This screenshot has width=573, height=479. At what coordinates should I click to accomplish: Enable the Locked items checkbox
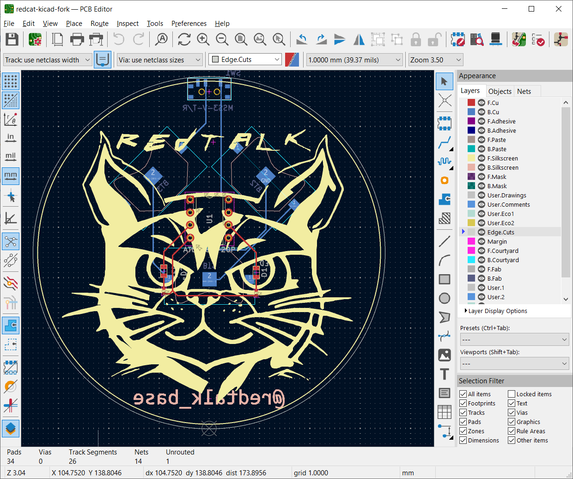(x=512, y=394)
